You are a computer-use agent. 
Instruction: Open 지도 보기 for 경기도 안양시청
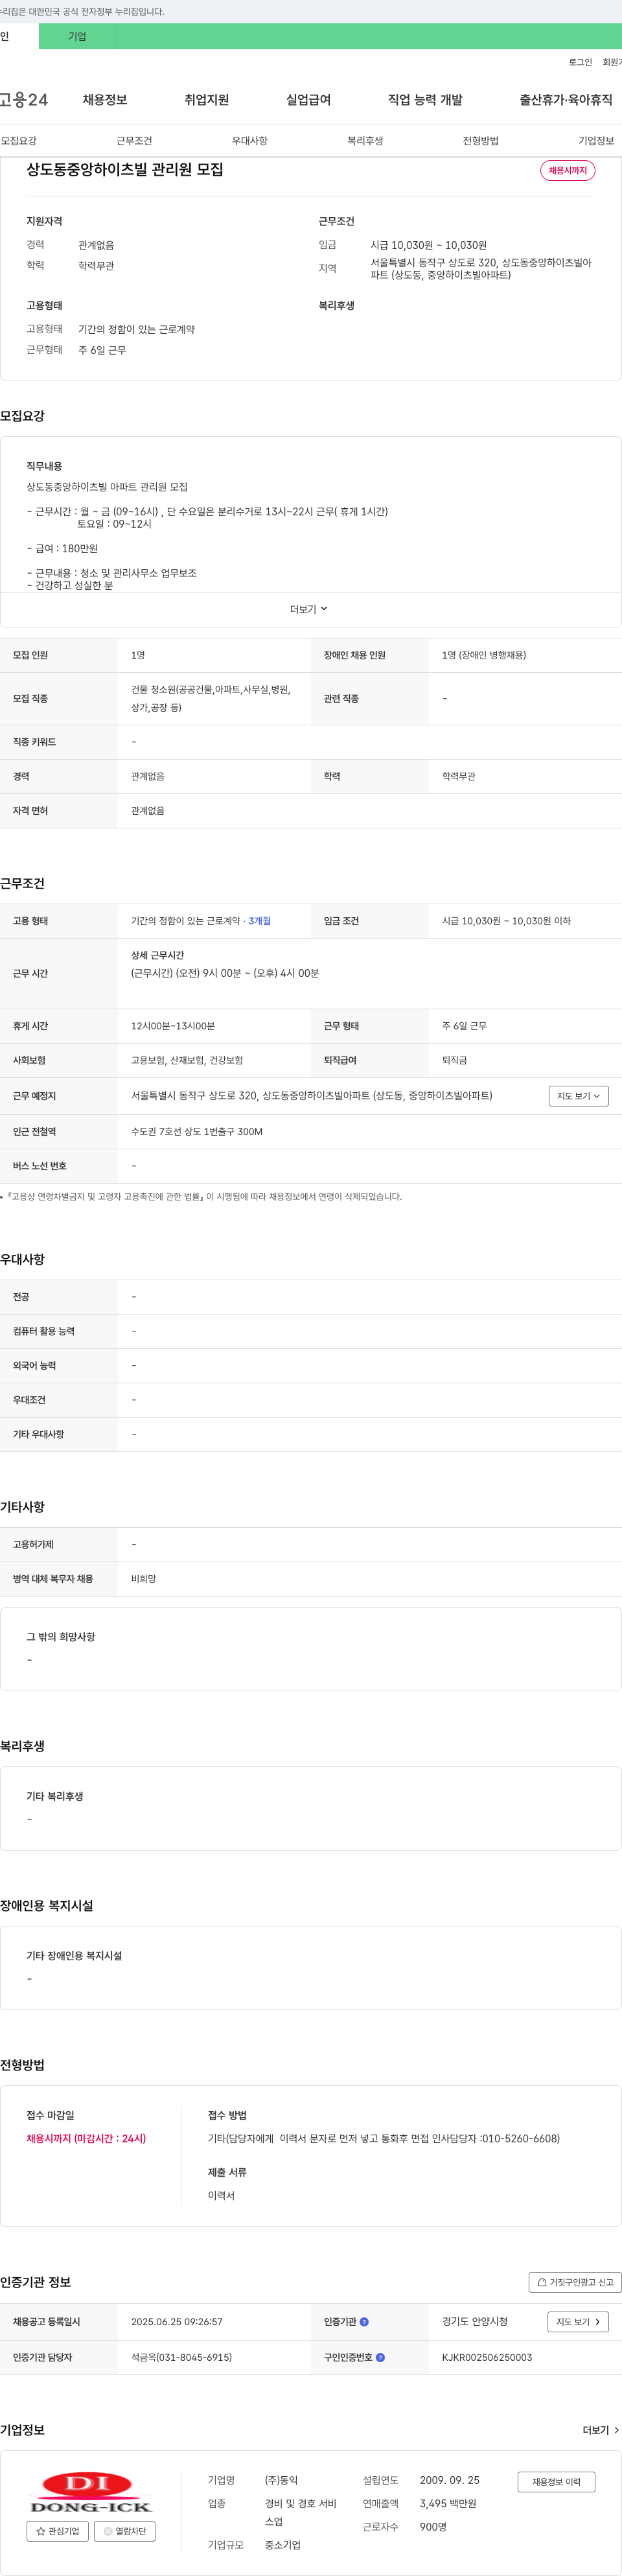click(578, 2321)
